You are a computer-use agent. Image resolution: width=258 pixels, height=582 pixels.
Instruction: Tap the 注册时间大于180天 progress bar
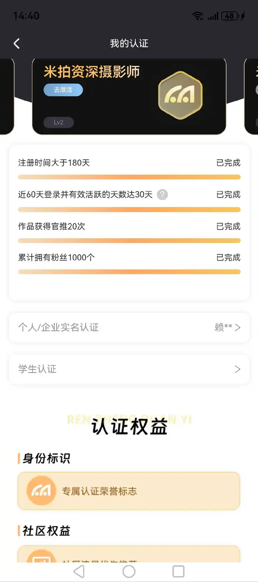[129, 177]
